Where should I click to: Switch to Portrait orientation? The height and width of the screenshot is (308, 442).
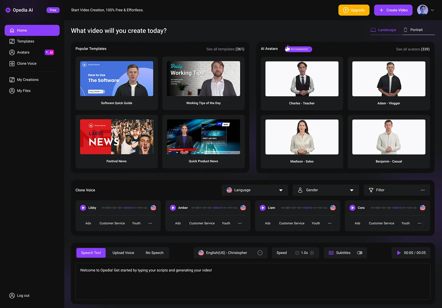(413, 30)
